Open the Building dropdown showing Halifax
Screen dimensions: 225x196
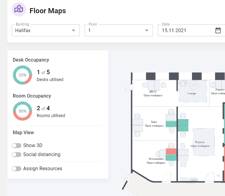42,30
